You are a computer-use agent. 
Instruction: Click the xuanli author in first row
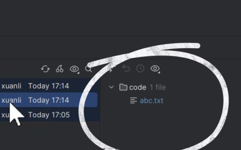(11, 86)
